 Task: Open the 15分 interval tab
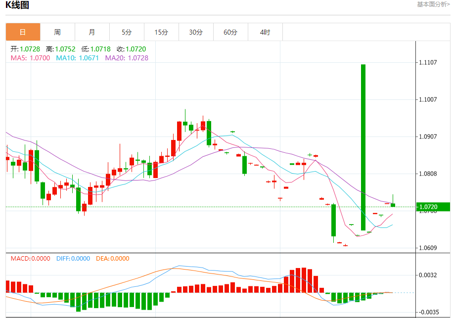(x=162, y=32)
